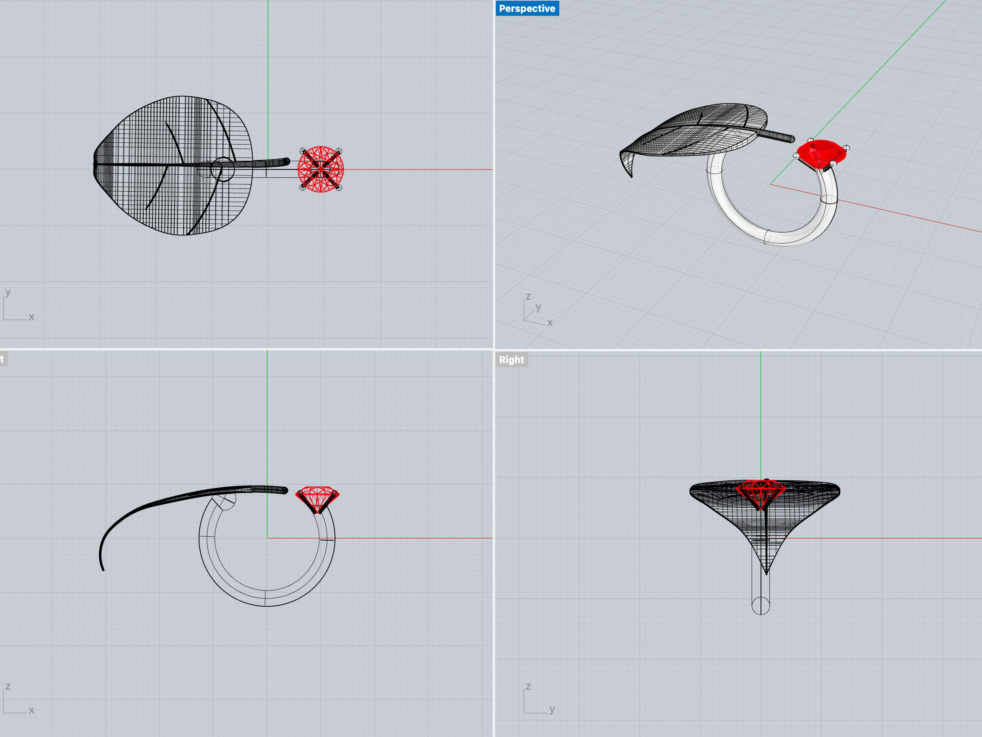Select the red gem in Front view

[x=317, y=499]
